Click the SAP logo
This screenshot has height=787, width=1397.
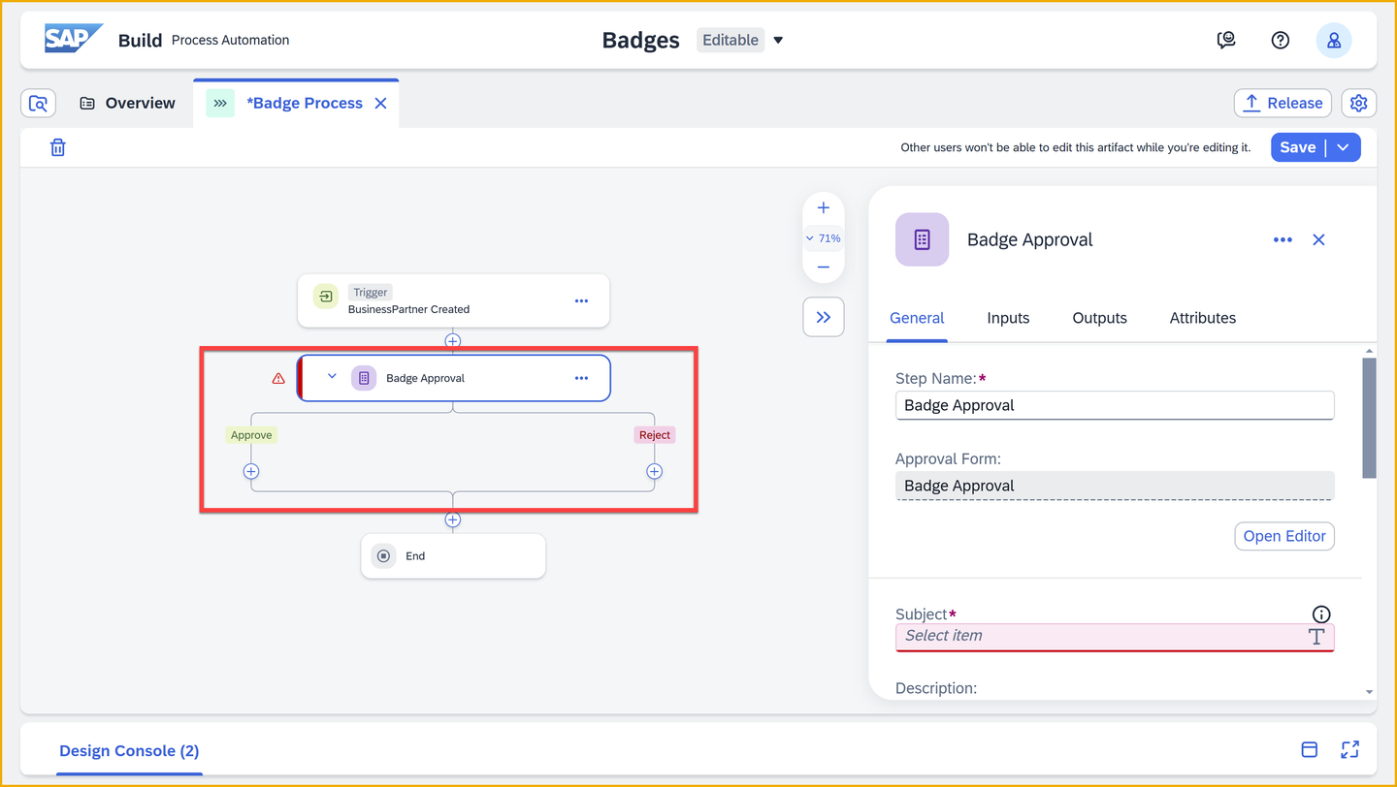coord(74,40)
